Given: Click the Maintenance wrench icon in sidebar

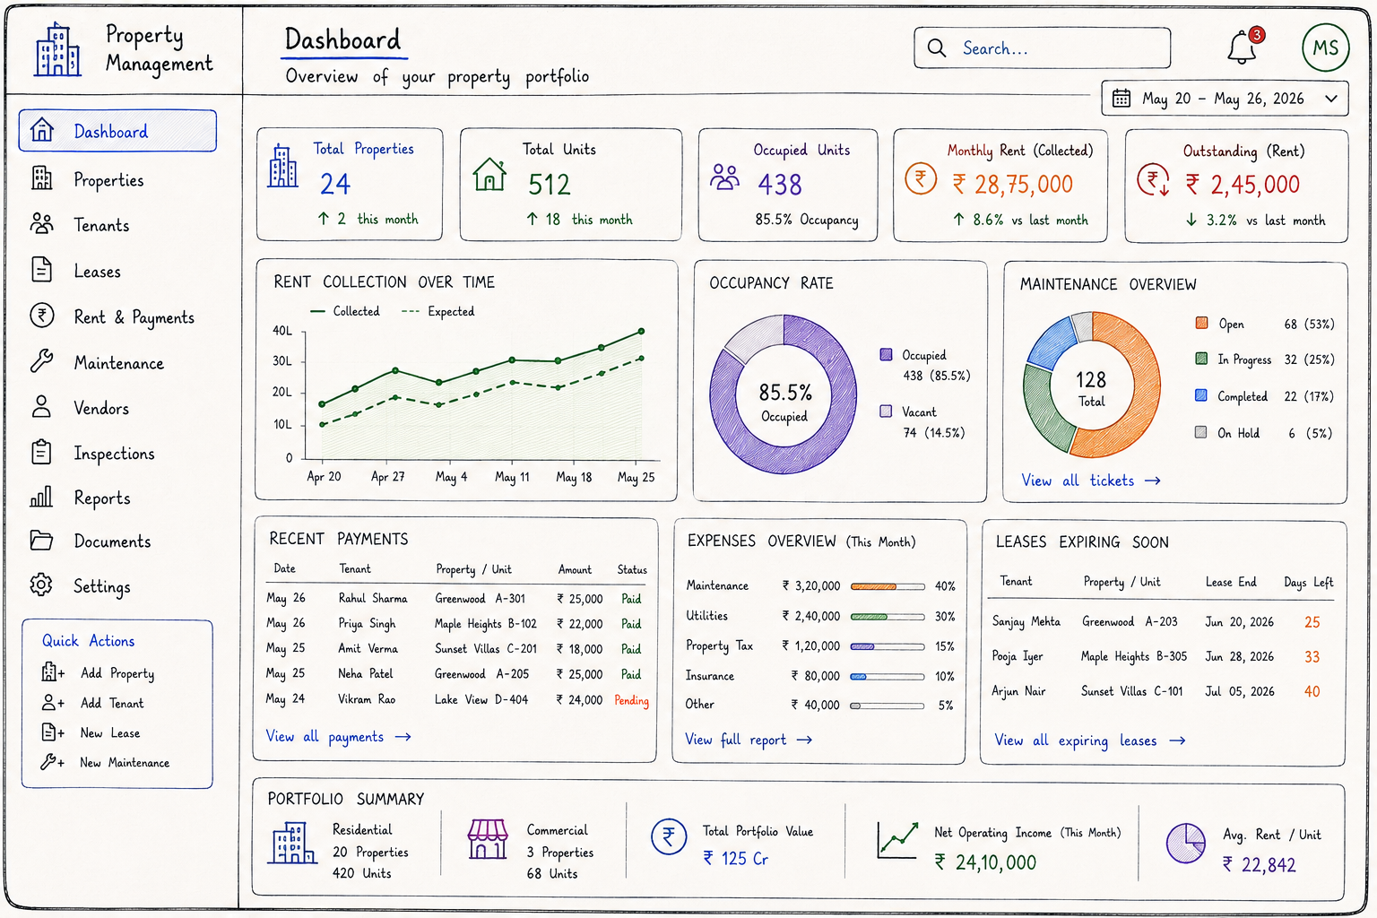Looking at the screenshot, I should (41, 361).
